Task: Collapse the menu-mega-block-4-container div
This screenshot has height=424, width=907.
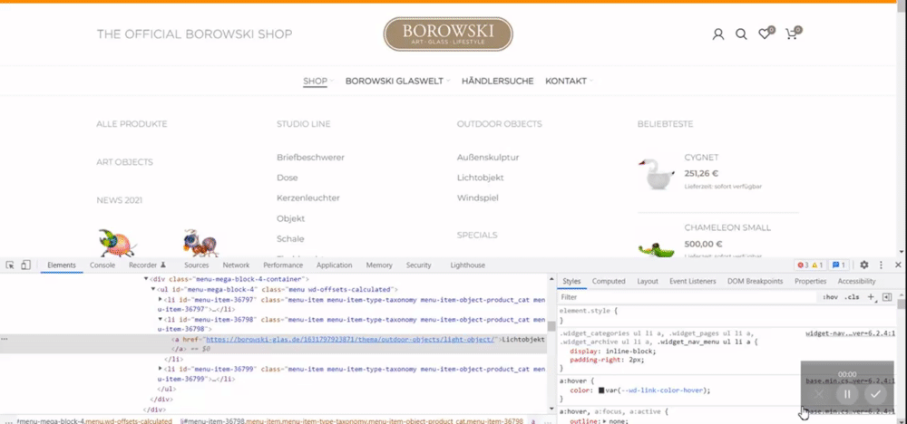Action: click(146, 279)
